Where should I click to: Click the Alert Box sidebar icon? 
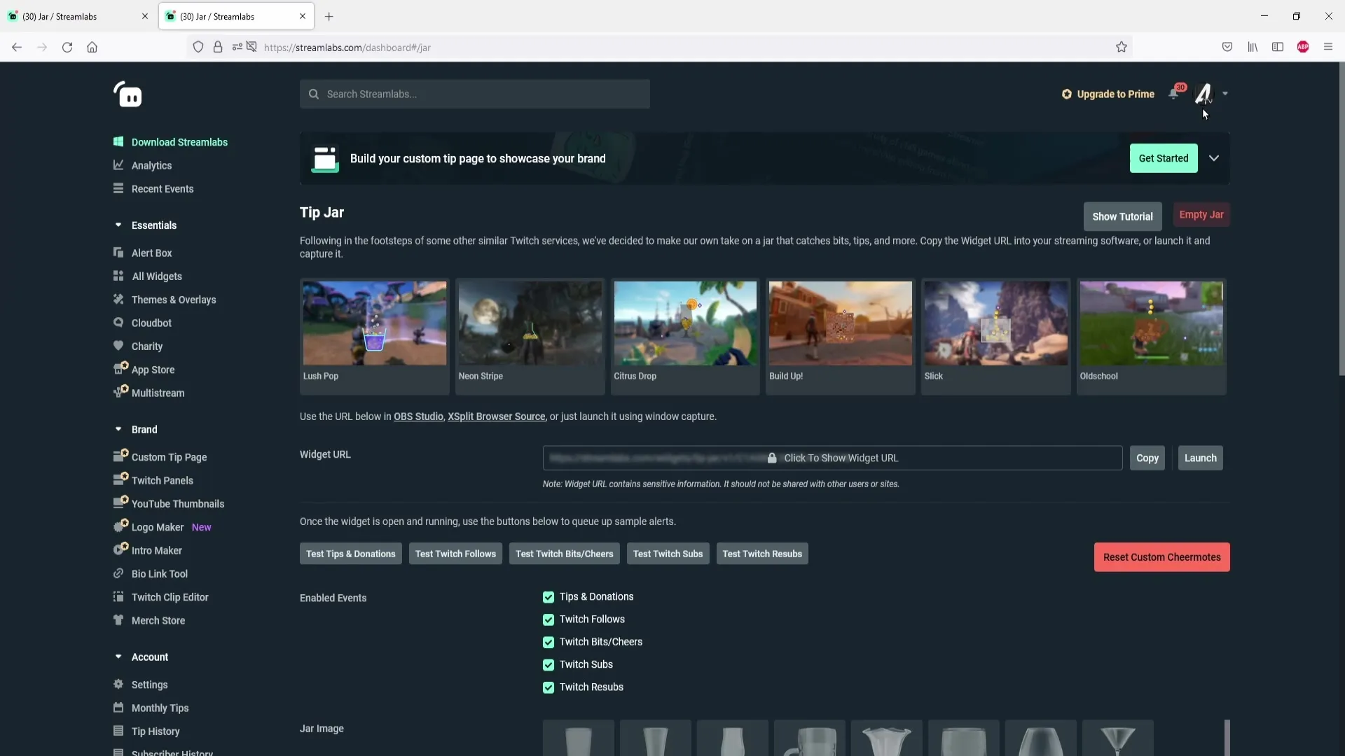pos(118,253)
